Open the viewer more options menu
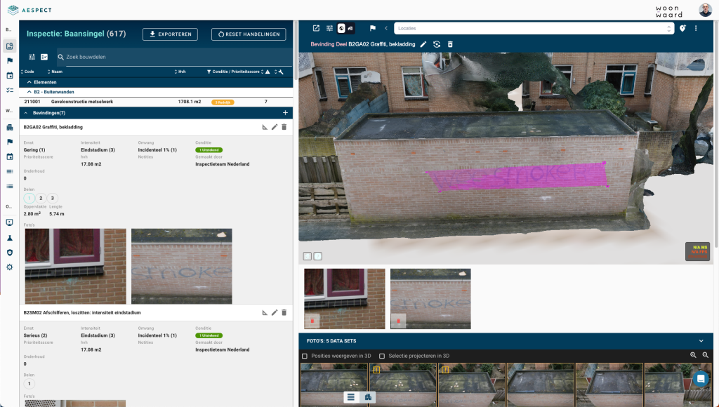 coord(696,28)
